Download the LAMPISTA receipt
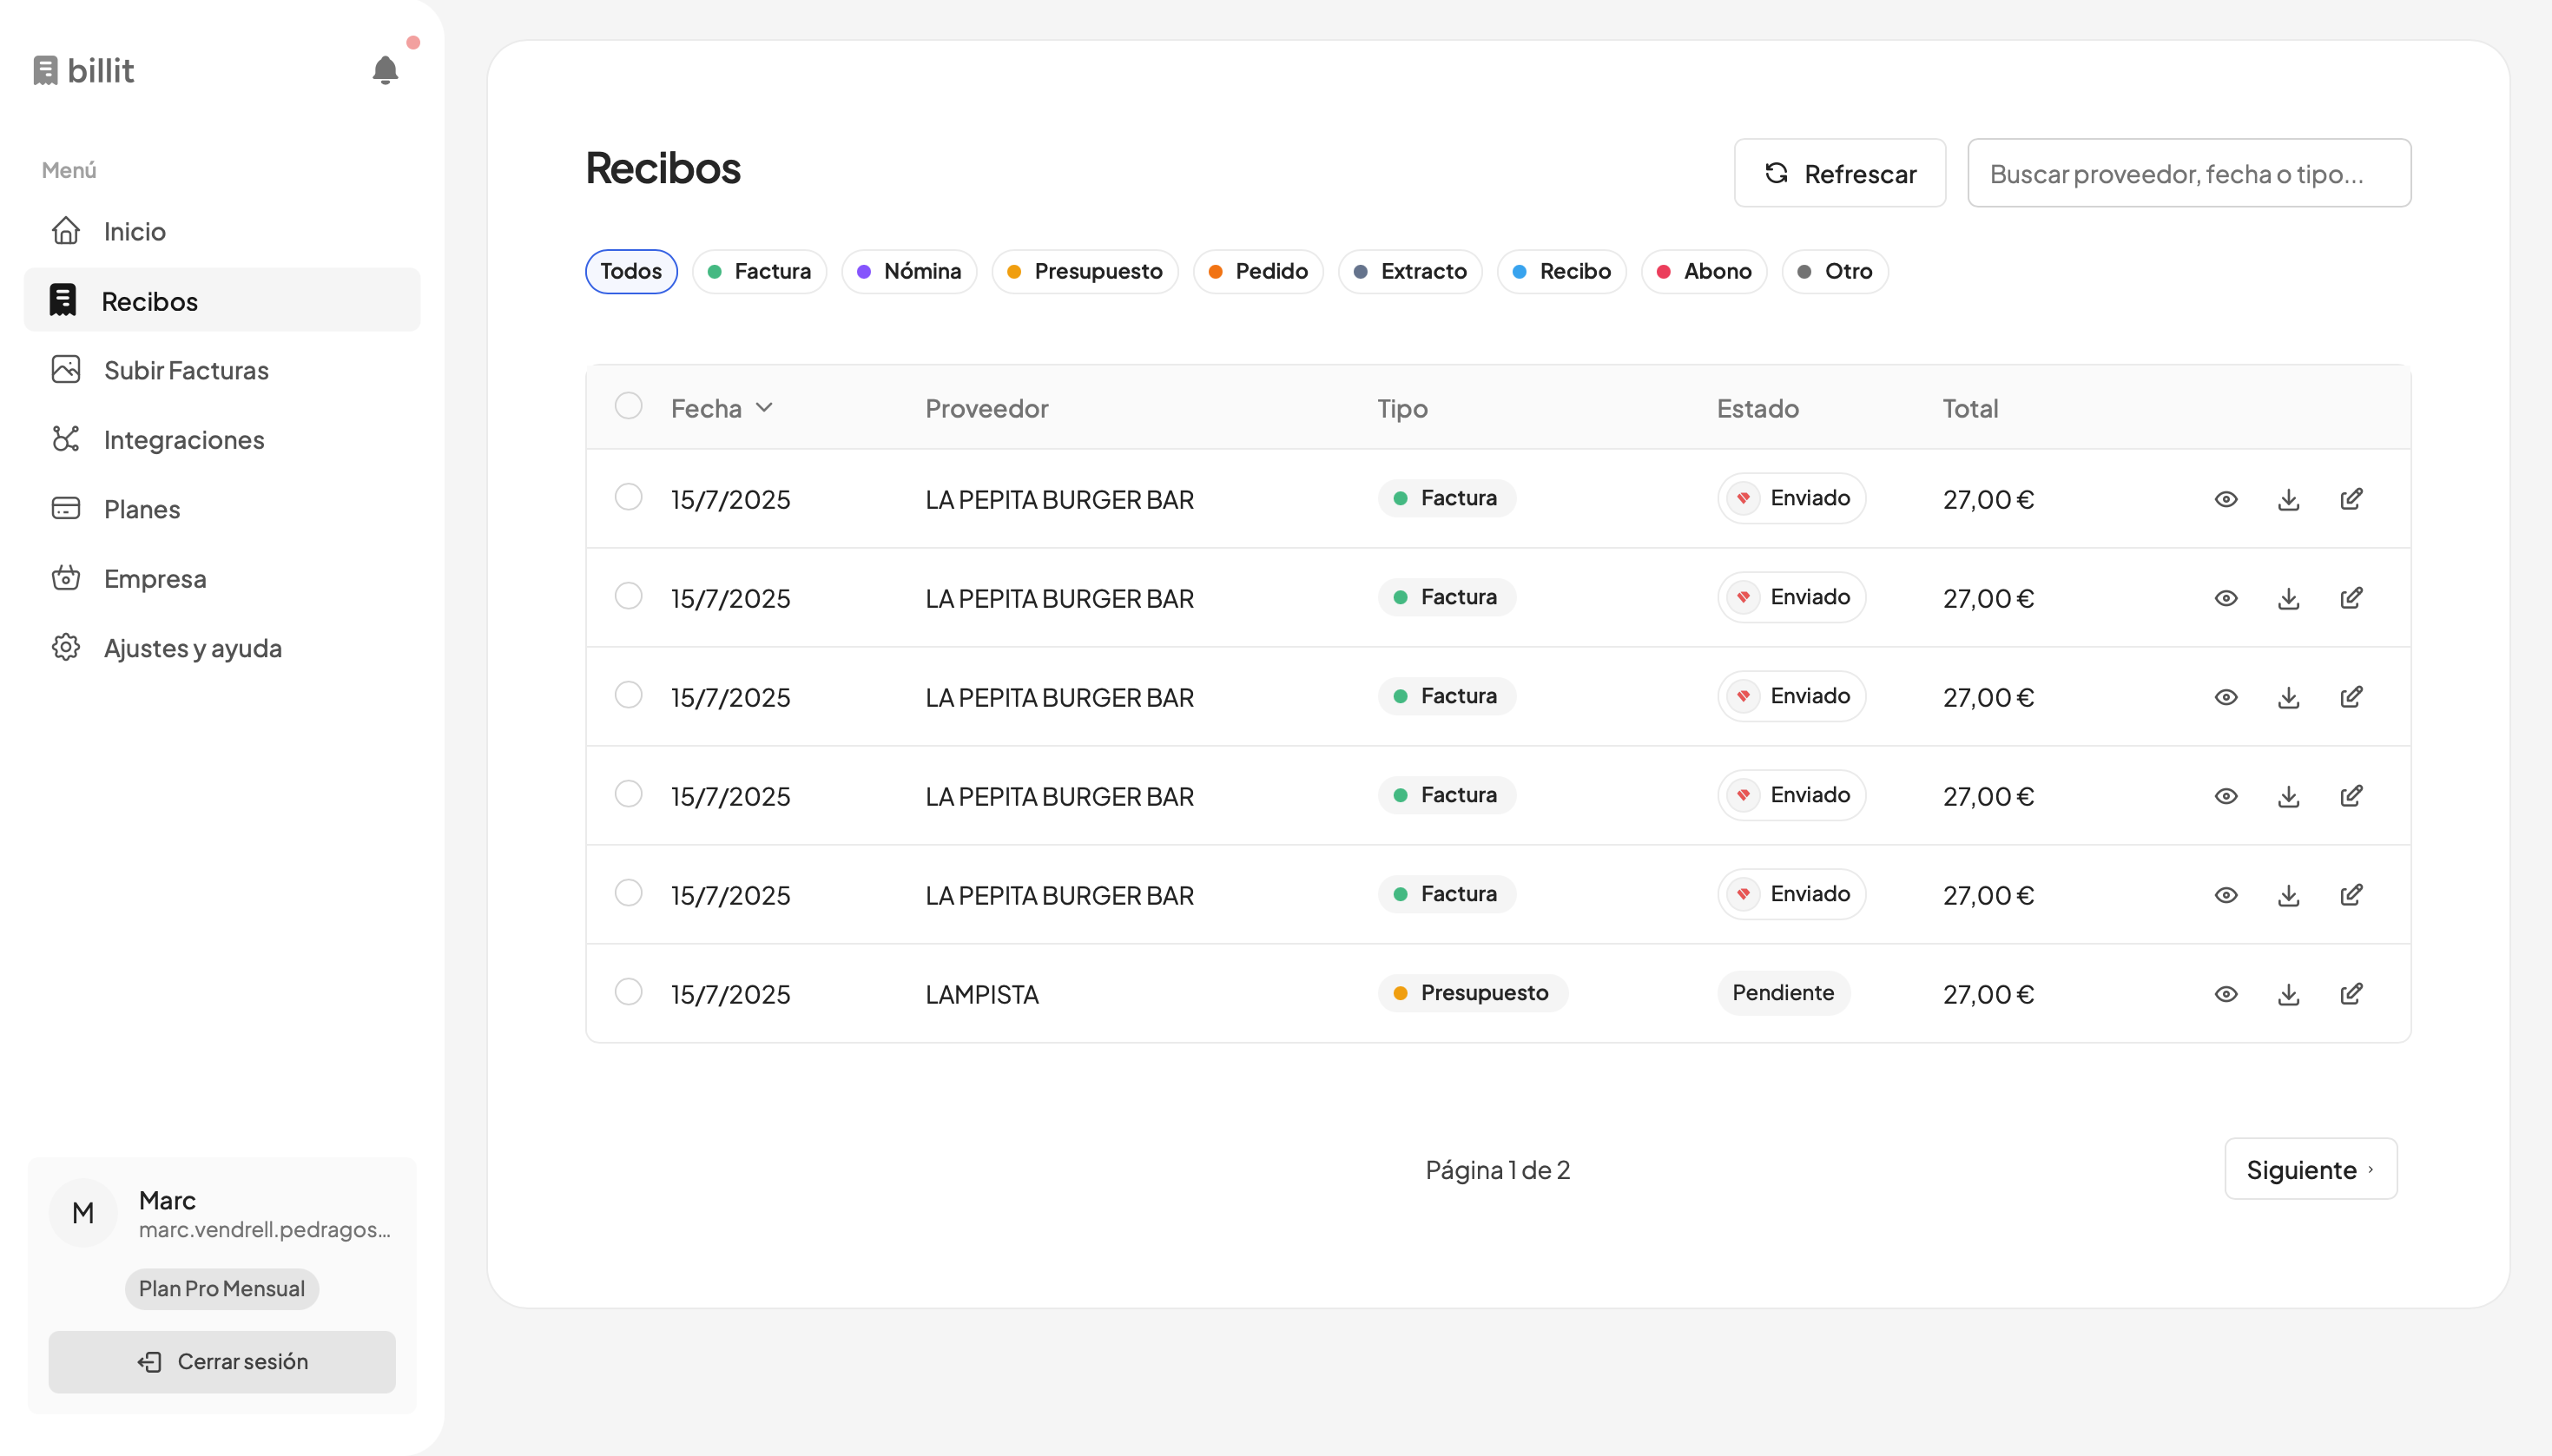The height and width of the screenshot is (1456, 2552). (x=2289, y=994)
